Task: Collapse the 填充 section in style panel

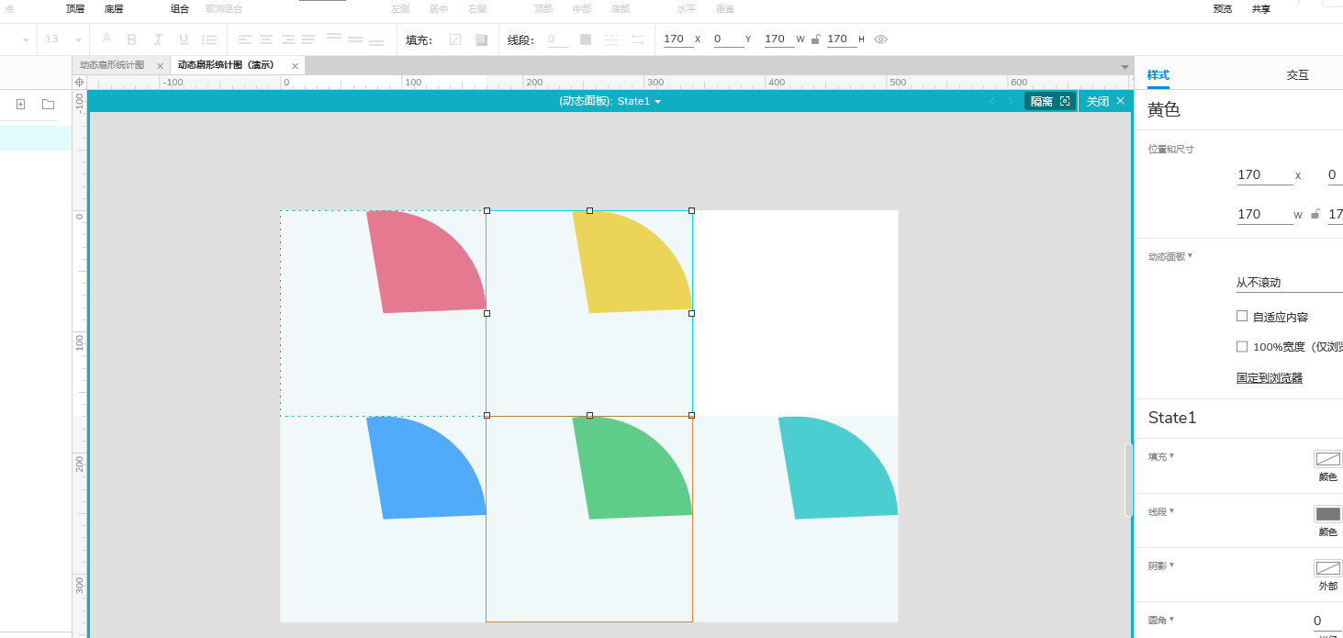Action: [x=1161, y=456]
